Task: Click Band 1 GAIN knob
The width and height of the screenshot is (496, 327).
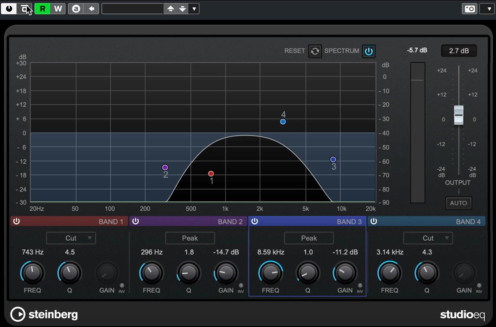Action: (x=107, y=273)
